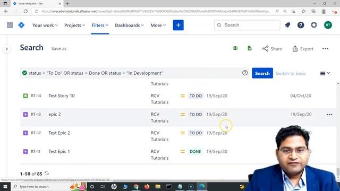This screenshot has height=191, width=340.
Task: Click the RT-12 epic type icon
Action: [25, 133]
